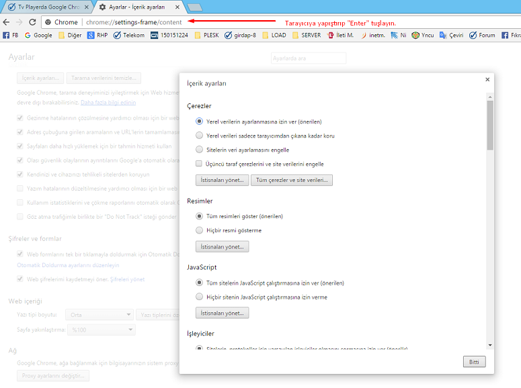Viewport: 521px width, 388px height.
Task: Open the Çeviri bookmark
Action: coord(451,35)
